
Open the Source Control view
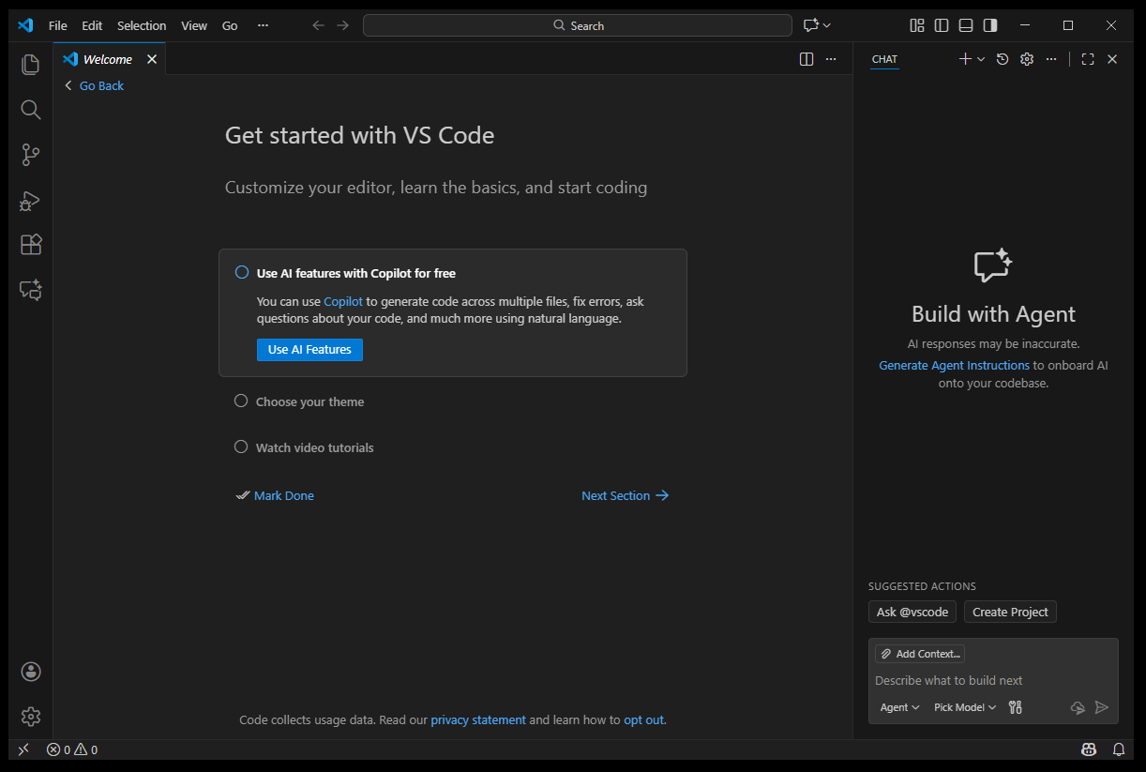[x=31, y=155]
